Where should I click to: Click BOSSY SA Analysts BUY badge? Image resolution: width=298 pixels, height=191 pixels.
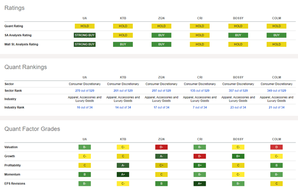238,35
